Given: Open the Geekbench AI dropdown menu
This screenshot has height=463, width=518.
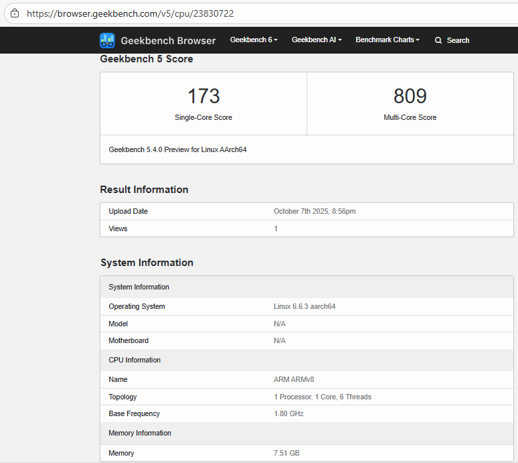Looking at the screenshot, I should point(317,40).
